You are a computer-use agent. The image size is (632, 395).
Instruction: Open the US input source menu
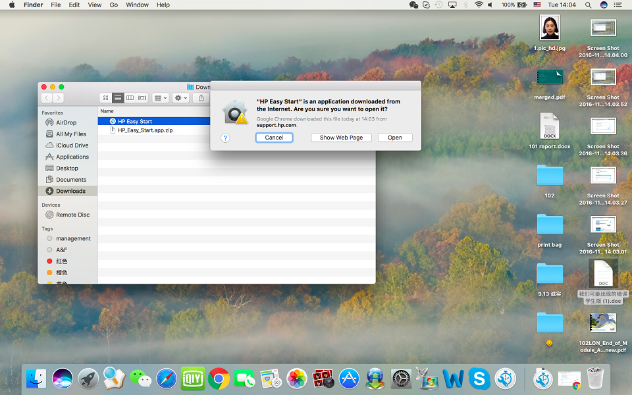tap(537, 5)
